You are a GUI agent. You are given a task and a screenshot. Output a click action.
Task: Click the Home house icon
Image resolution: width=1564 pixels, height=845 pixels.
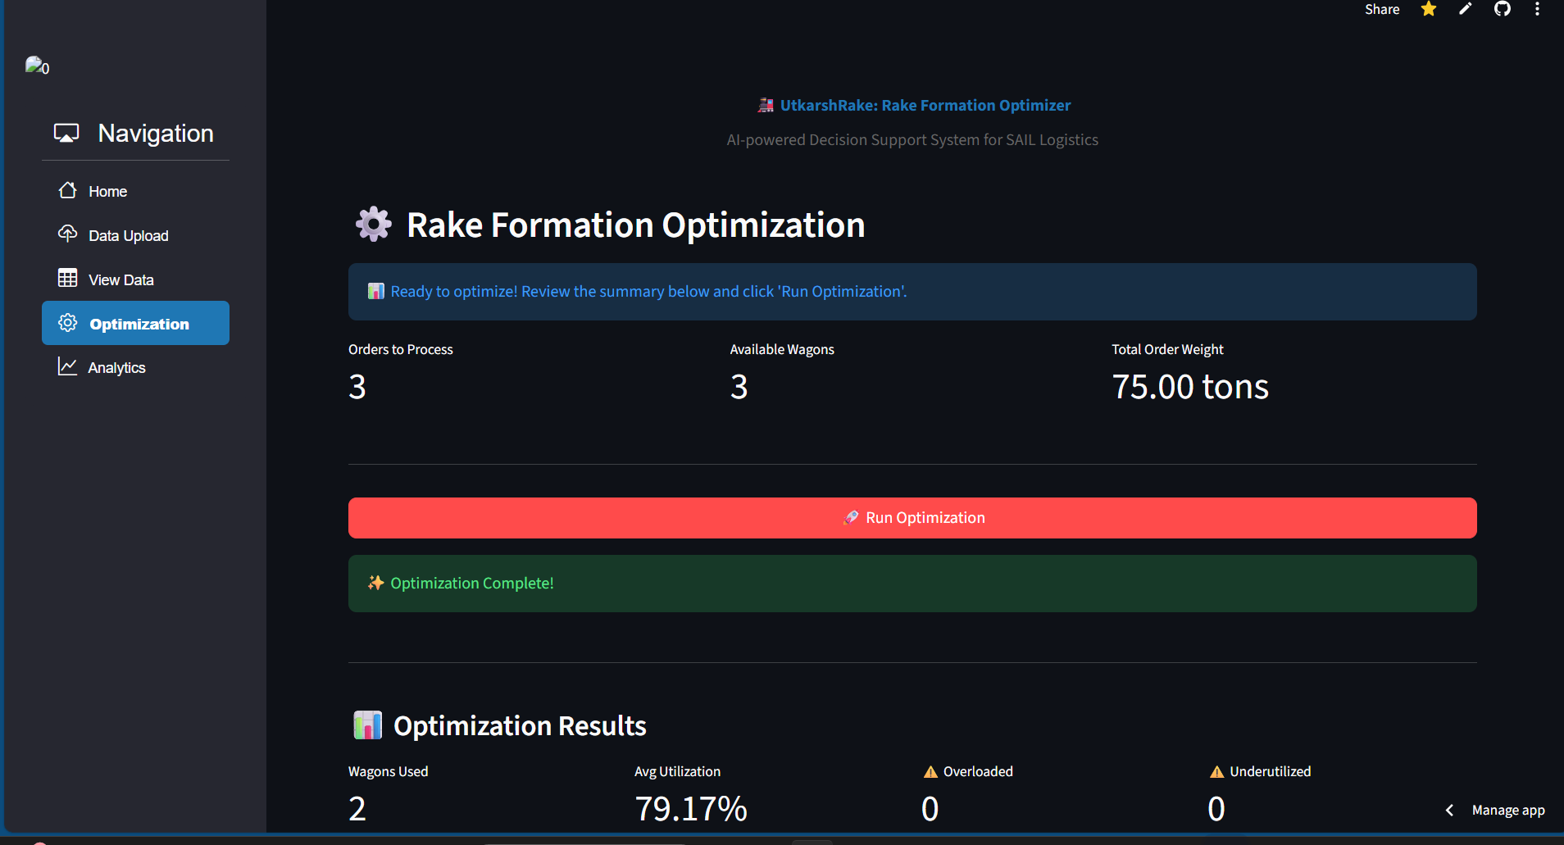(x=68, y=190)
